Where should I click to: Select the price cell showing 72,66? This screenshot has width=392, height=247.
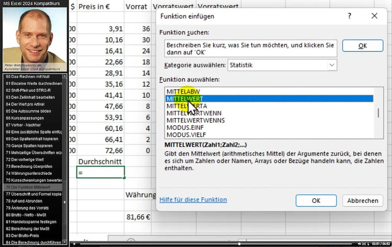[101, 150]
